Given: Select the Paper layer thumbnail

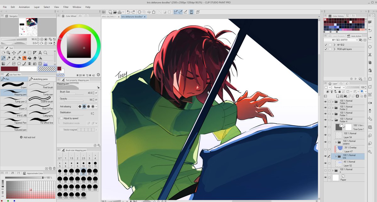Looking at the screenshot, I should [336, 178].
